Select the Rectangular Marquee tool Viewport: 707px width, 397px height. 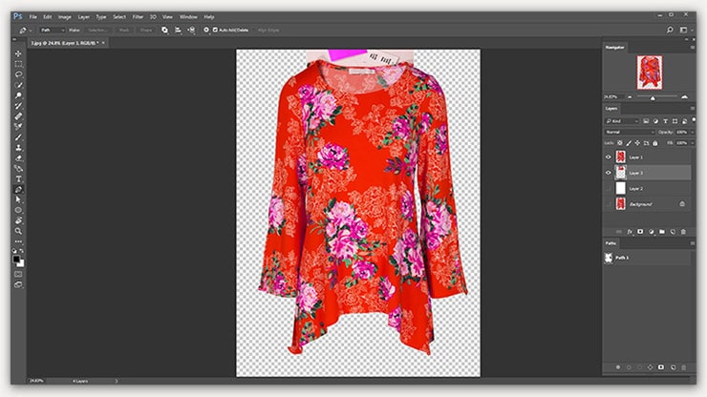click(18, 64)
